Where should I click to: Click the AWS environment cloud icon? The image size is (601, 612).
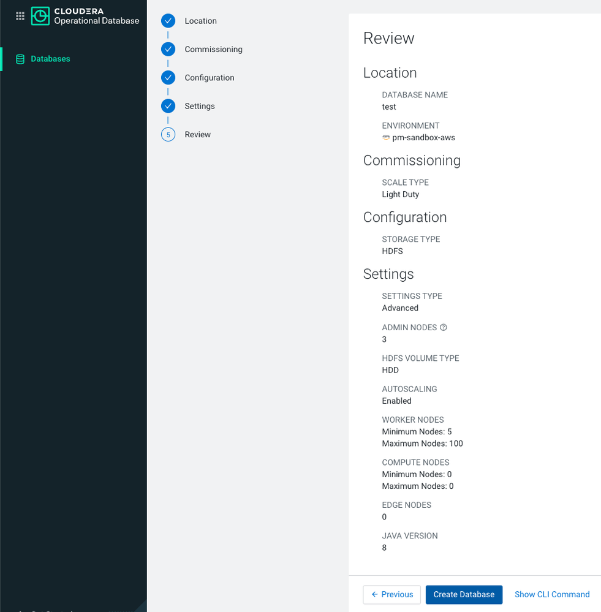point(386,138)
